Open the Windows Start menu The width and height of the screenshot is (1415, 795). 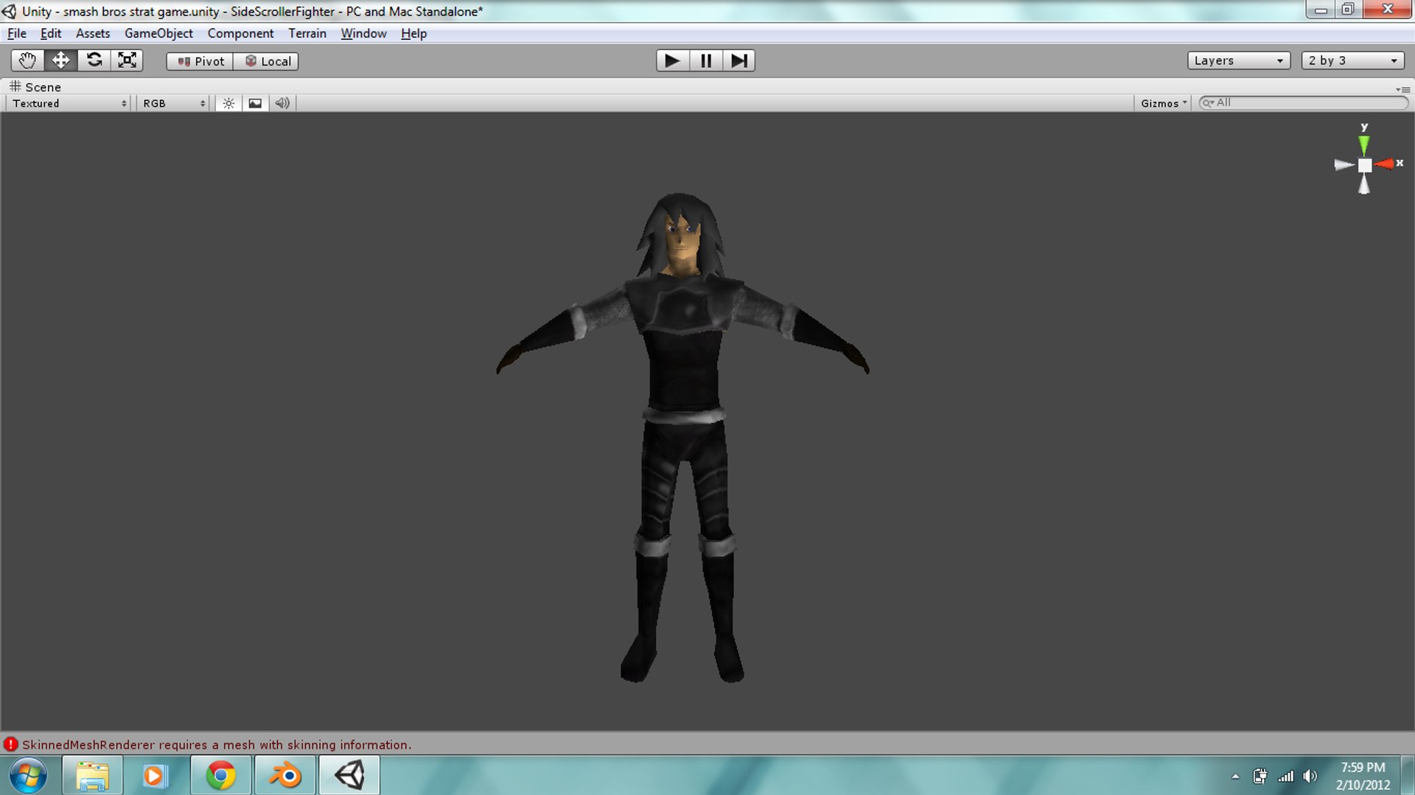tap(28, 775)
